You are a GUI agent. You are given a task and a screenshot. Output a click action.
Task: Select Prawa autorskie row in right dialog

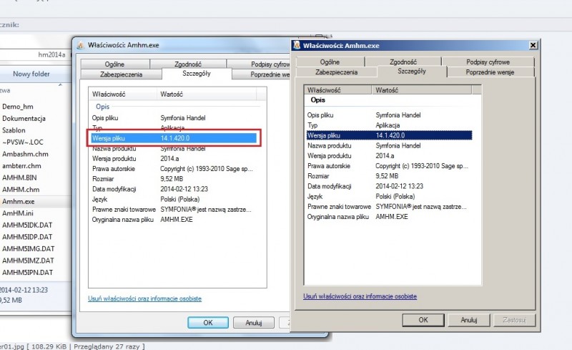pos(389,166)
